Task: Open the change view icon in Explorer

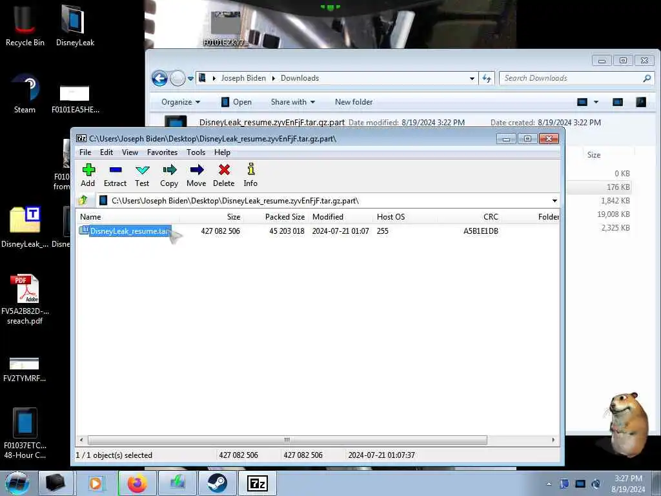Action: (x=582, y=102)
